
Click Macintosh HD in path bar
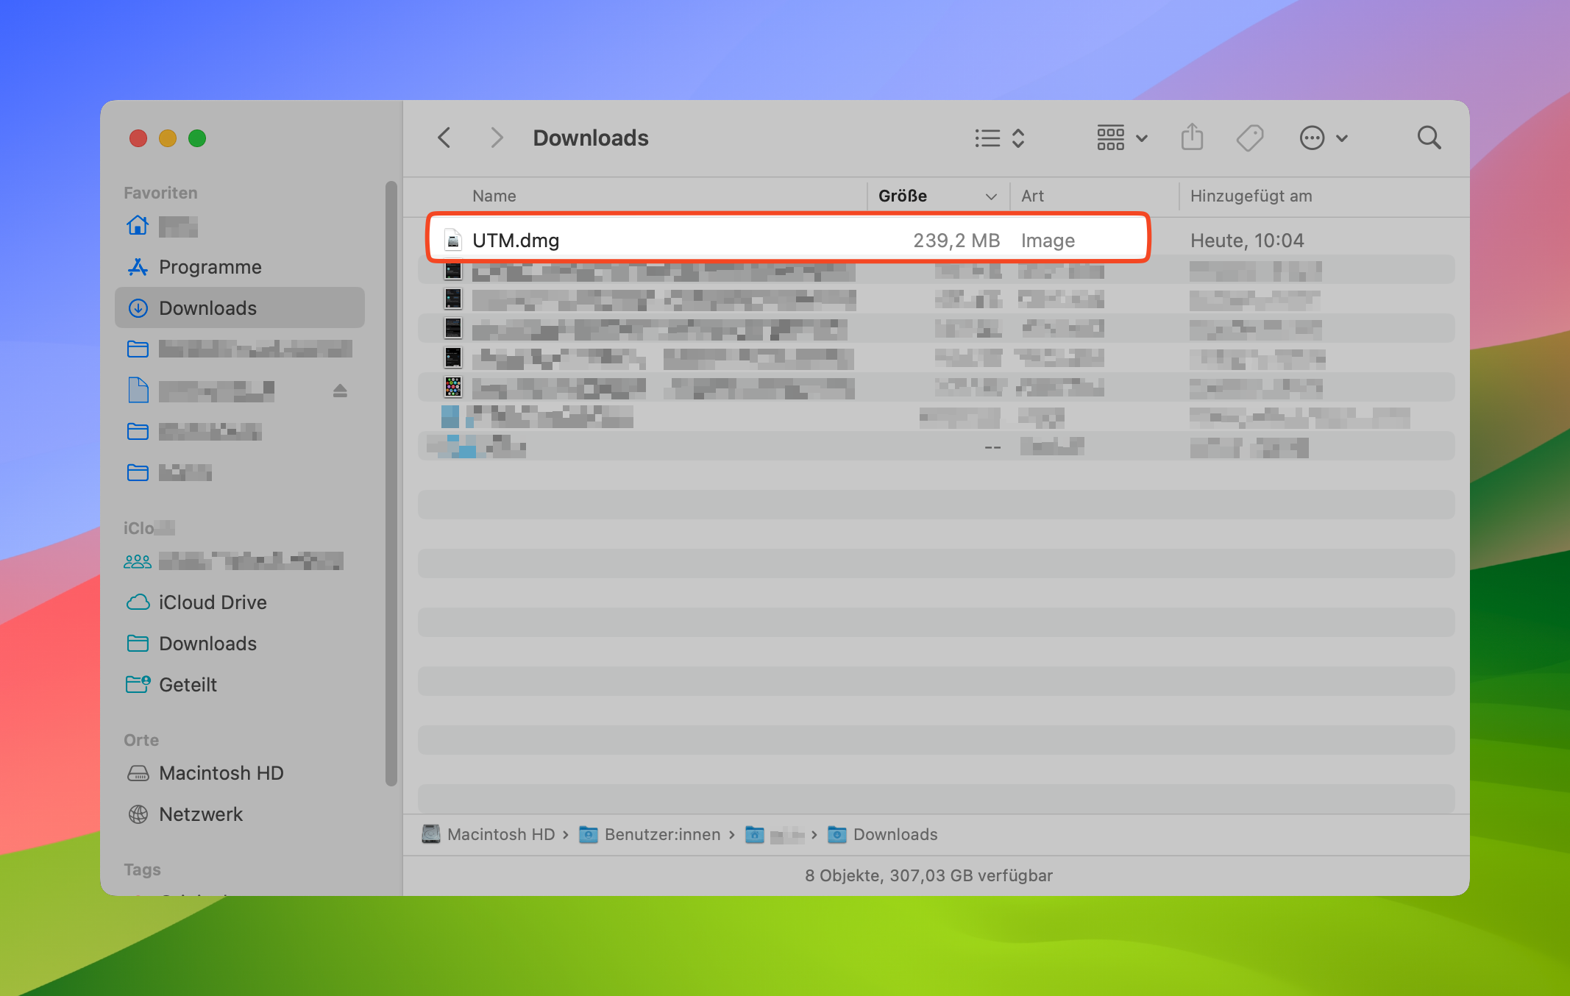(x=500, y=834)
